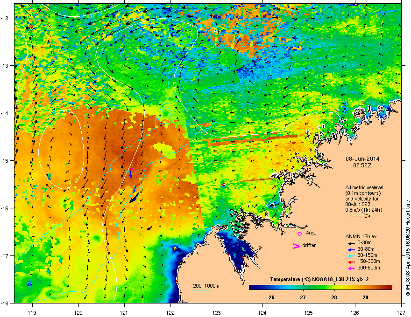Click the latitude axis label -15
Image resolution: width=411 pixels, height=317 pixels.
(5, 160)
